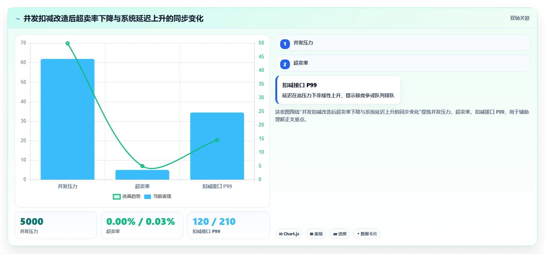This screenshot has width=545, height=254.
Task: Click the right axis value 50
Action: pyautogui.click(x=261, y=43)
